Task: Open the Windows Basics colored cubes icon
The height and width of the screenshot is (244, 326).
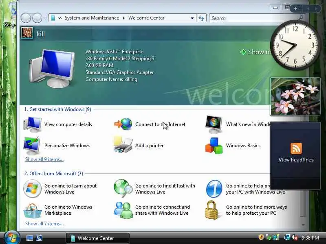Action: pos(214,146)
